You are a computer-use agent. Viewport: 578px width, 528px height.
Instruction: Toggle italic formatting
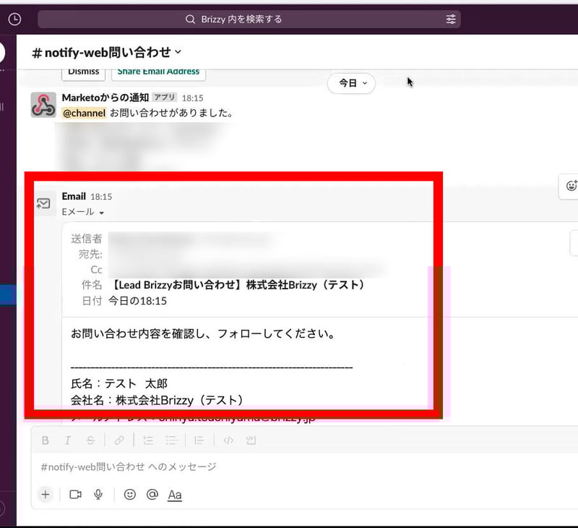tap(68, 440)
